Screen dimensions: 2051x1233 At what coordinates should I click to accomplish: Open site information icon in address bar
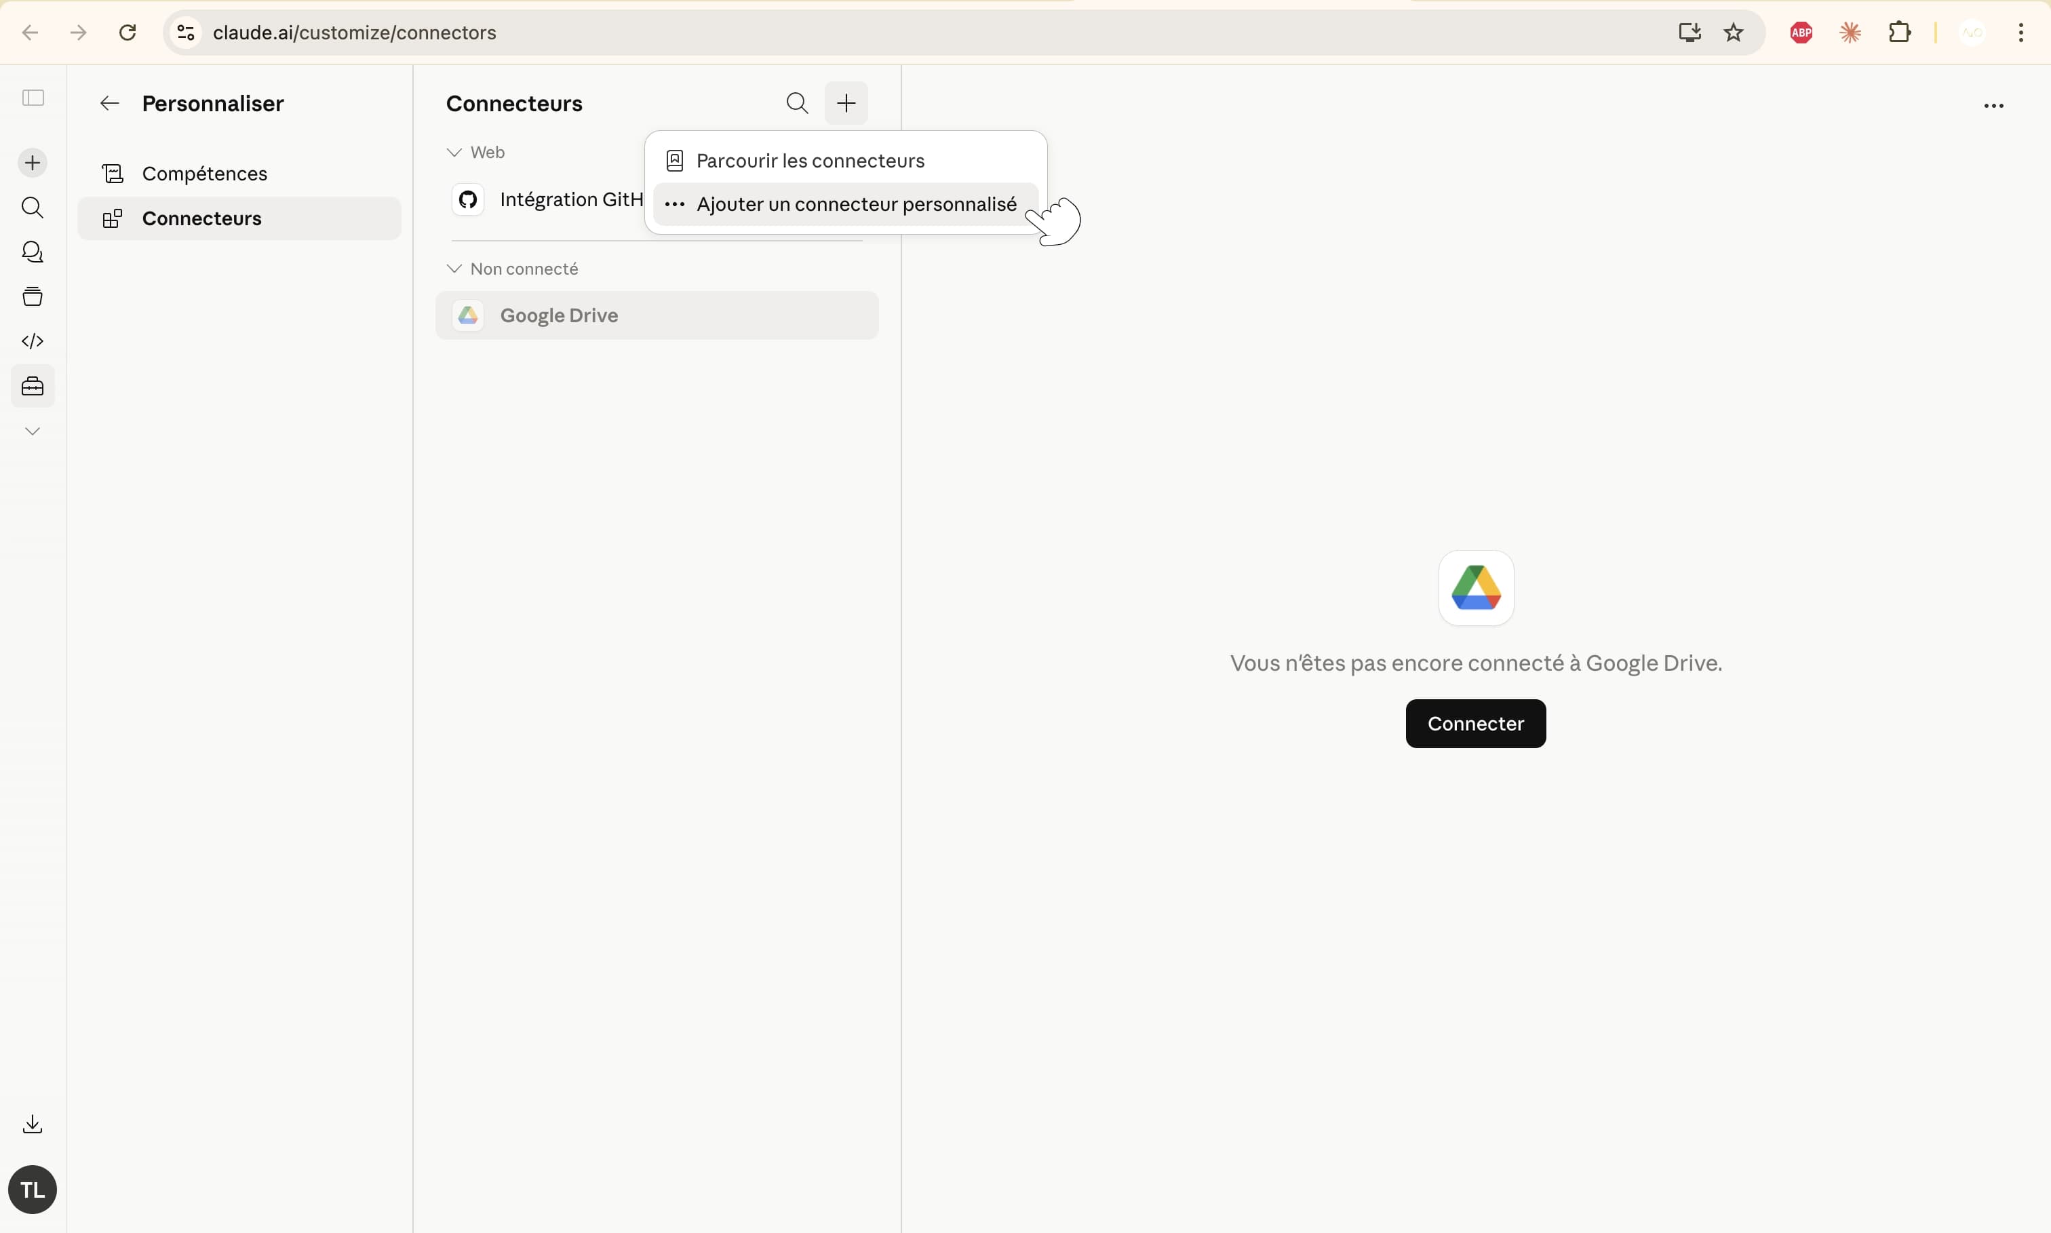[186, 33]
